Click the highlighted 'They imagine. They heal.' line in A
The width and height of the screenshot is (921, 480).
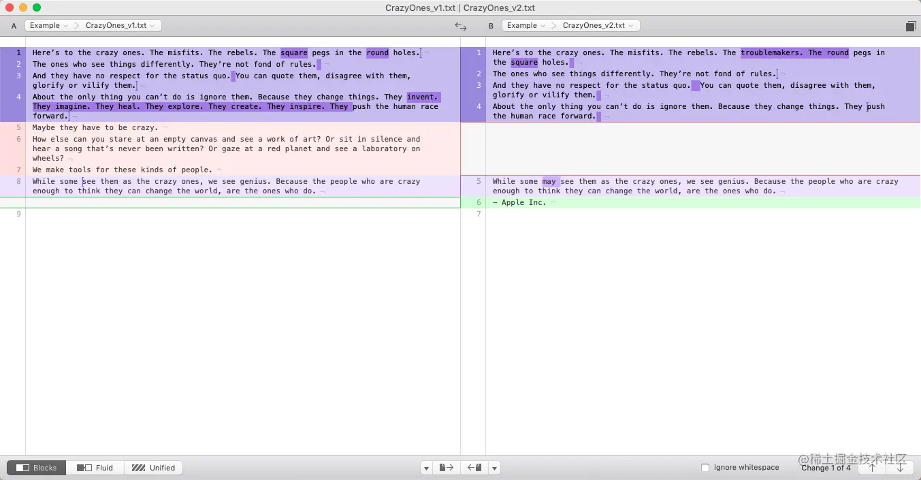192,107
